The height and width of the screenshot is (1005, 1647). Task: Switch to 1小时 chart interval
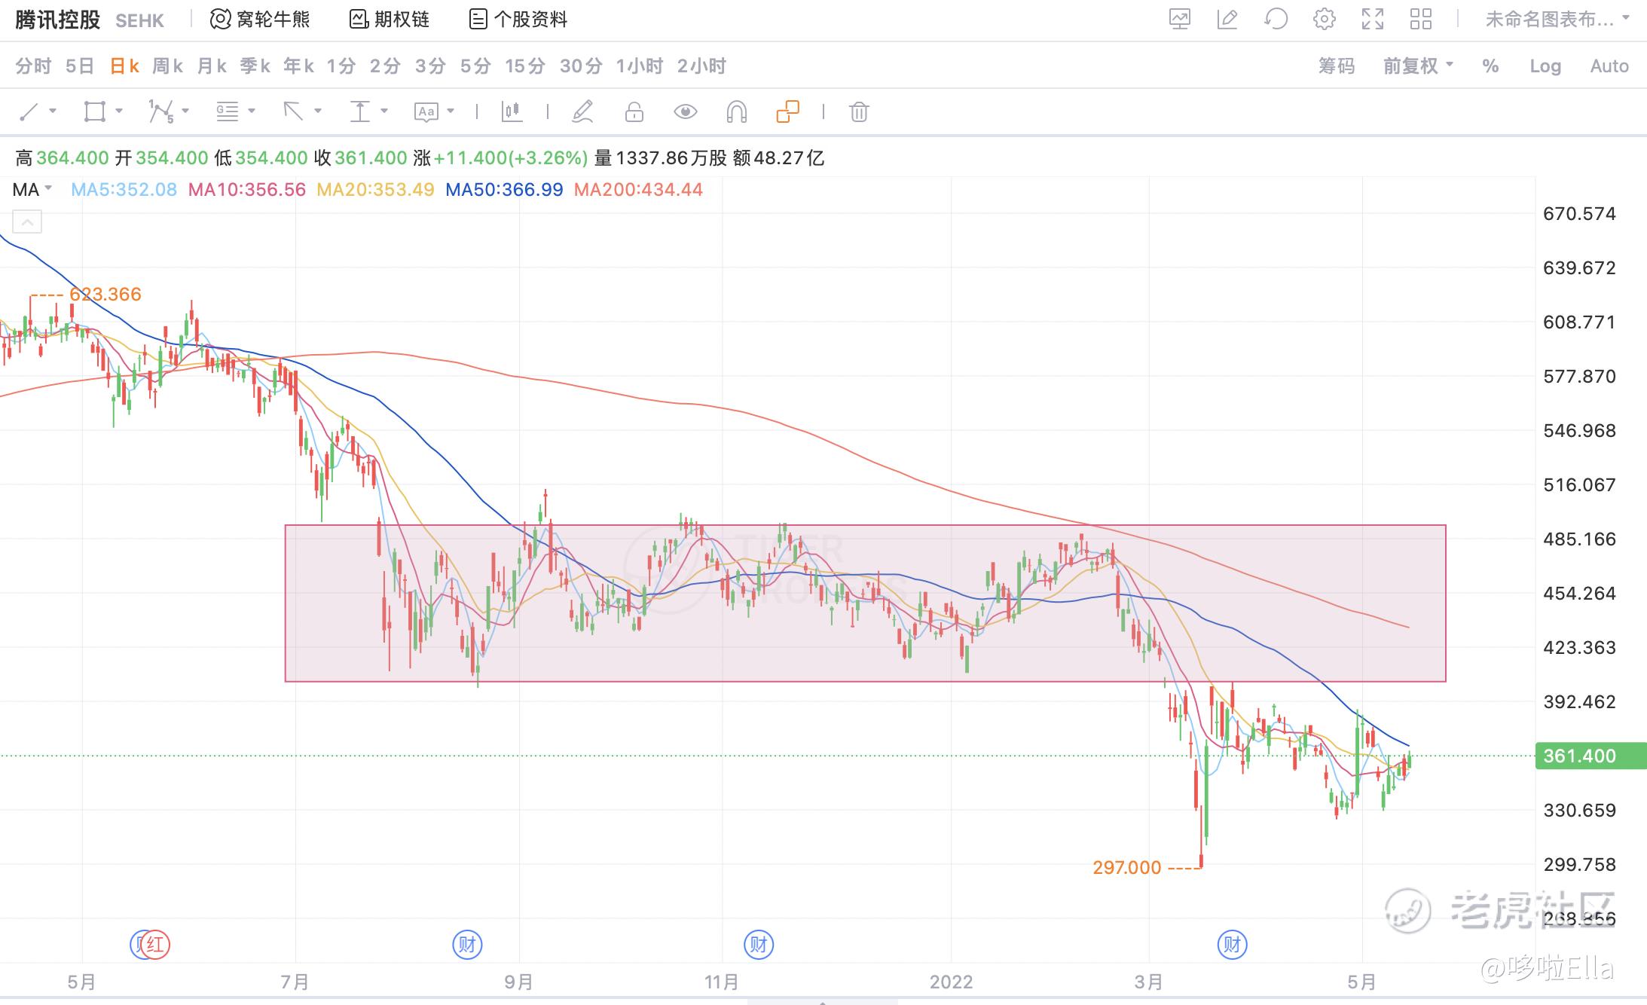pos(639,66)
